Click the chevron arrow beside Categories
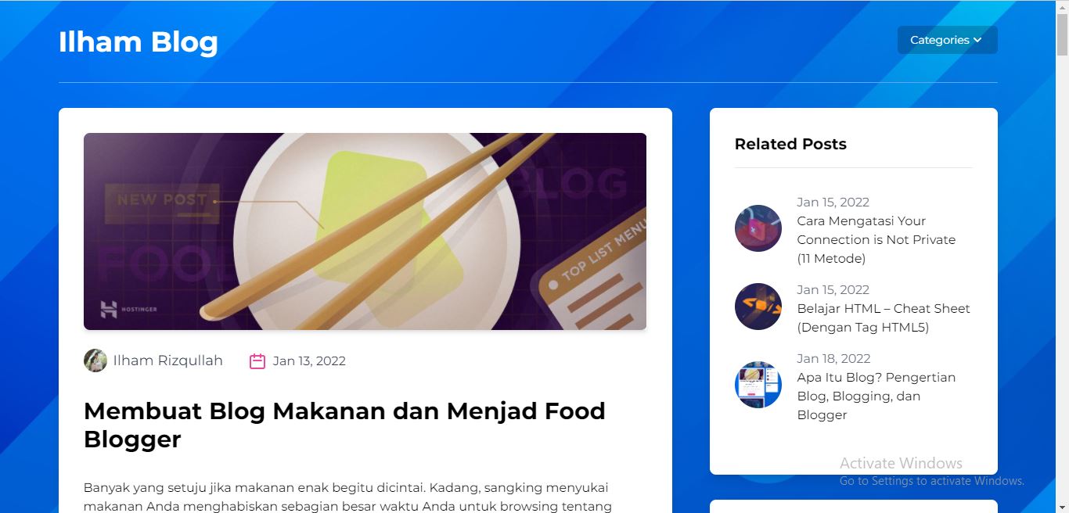The height and width of the screenshot is (513, 1069). [x=977, y=41]
